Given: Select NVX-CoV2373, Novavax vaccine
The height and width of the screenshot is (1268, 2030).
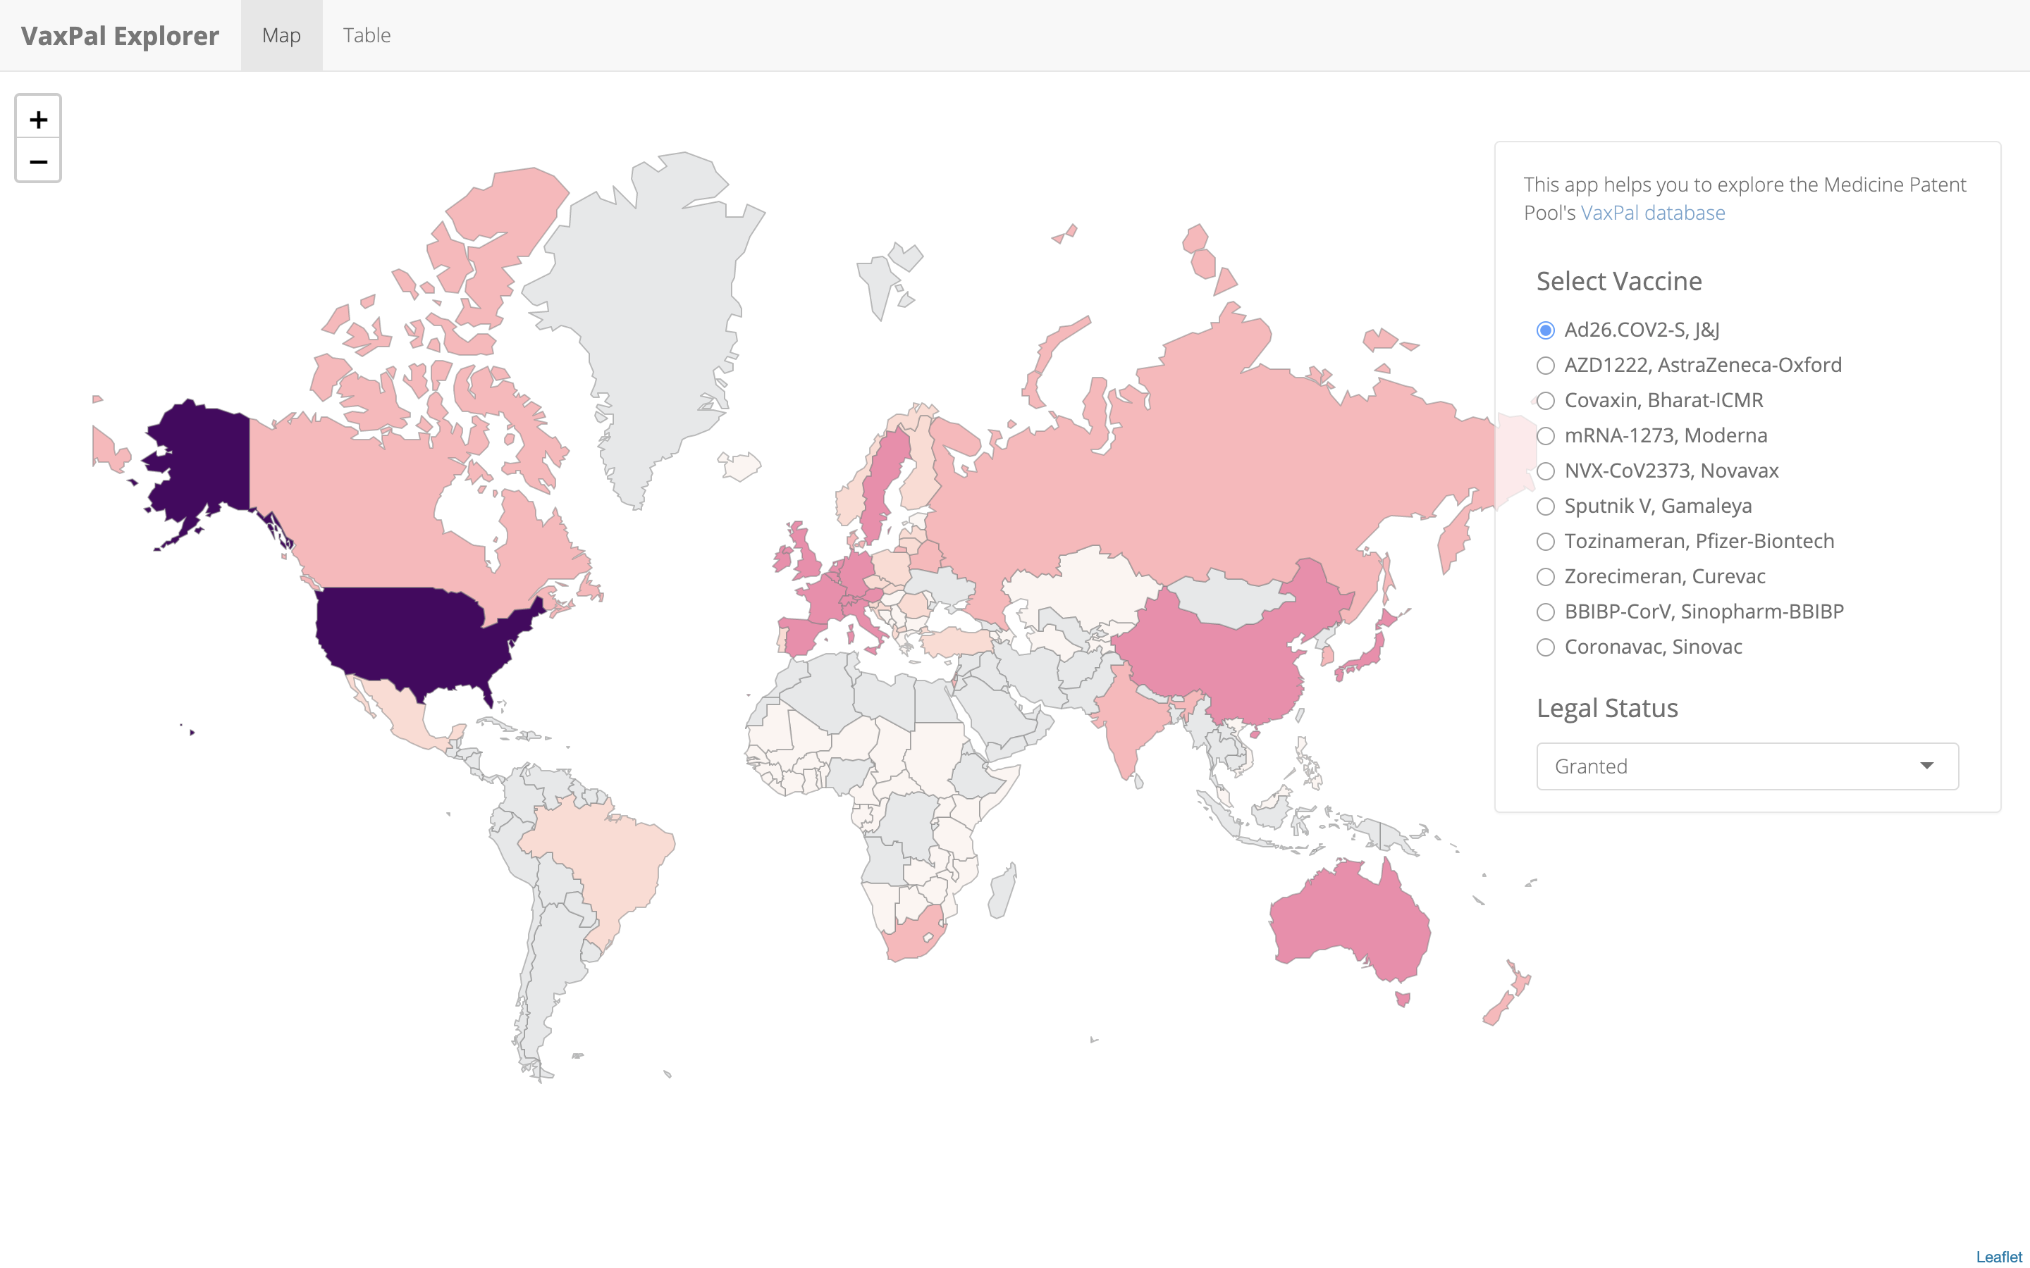Looking at the screenshot, I should point(1545,471).
